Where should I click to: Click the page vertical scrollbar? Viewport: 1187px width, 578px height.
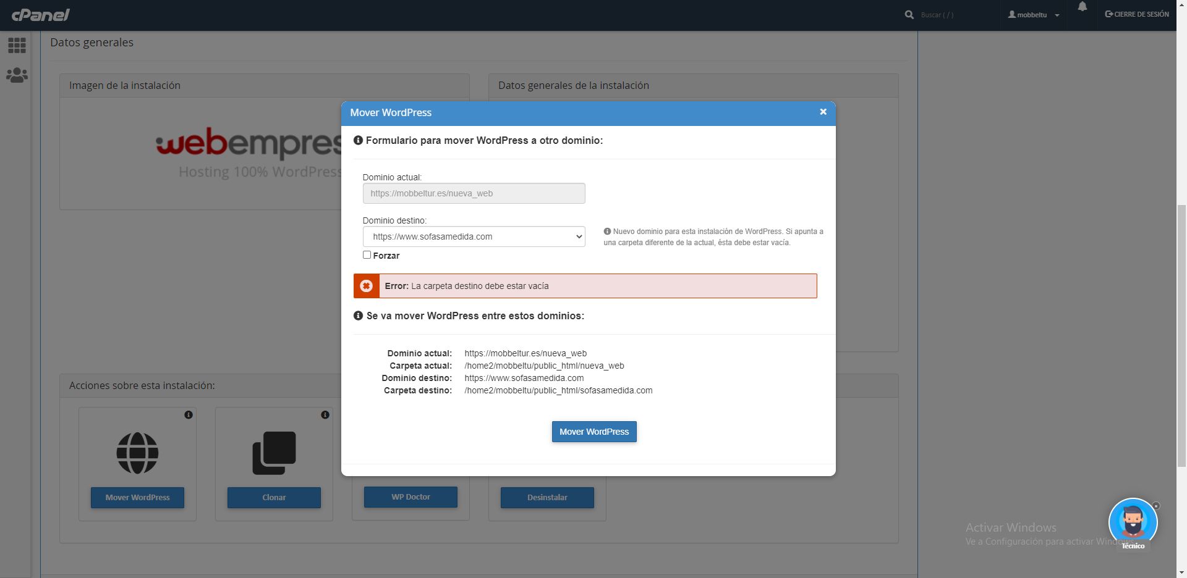(x=1181, y=336)
